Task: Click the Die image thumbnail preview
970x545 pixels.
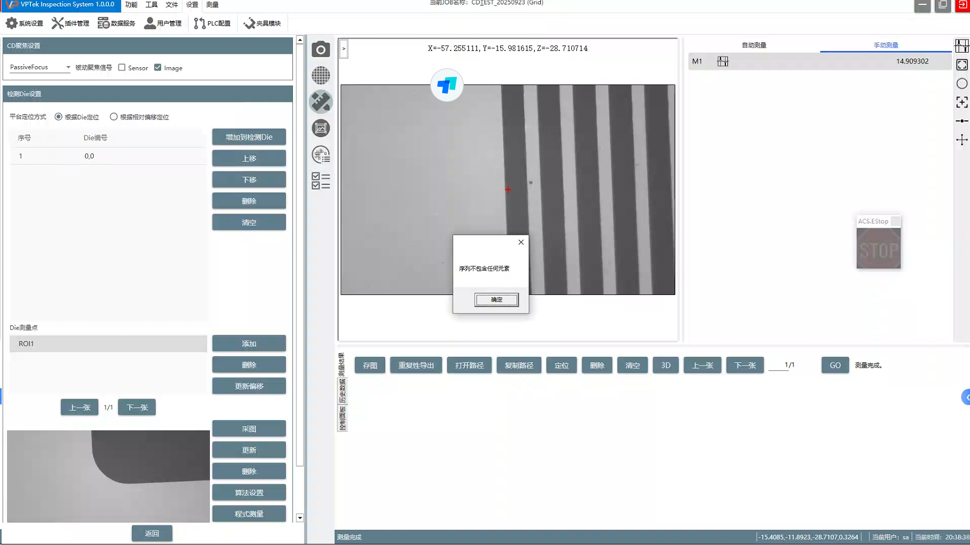Action: [x=108, y=476]
